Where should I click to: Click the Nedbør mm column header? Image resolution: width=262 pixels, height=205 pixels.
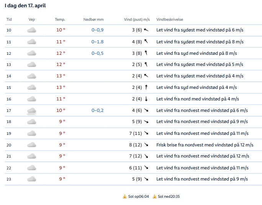tap(93, 20)
